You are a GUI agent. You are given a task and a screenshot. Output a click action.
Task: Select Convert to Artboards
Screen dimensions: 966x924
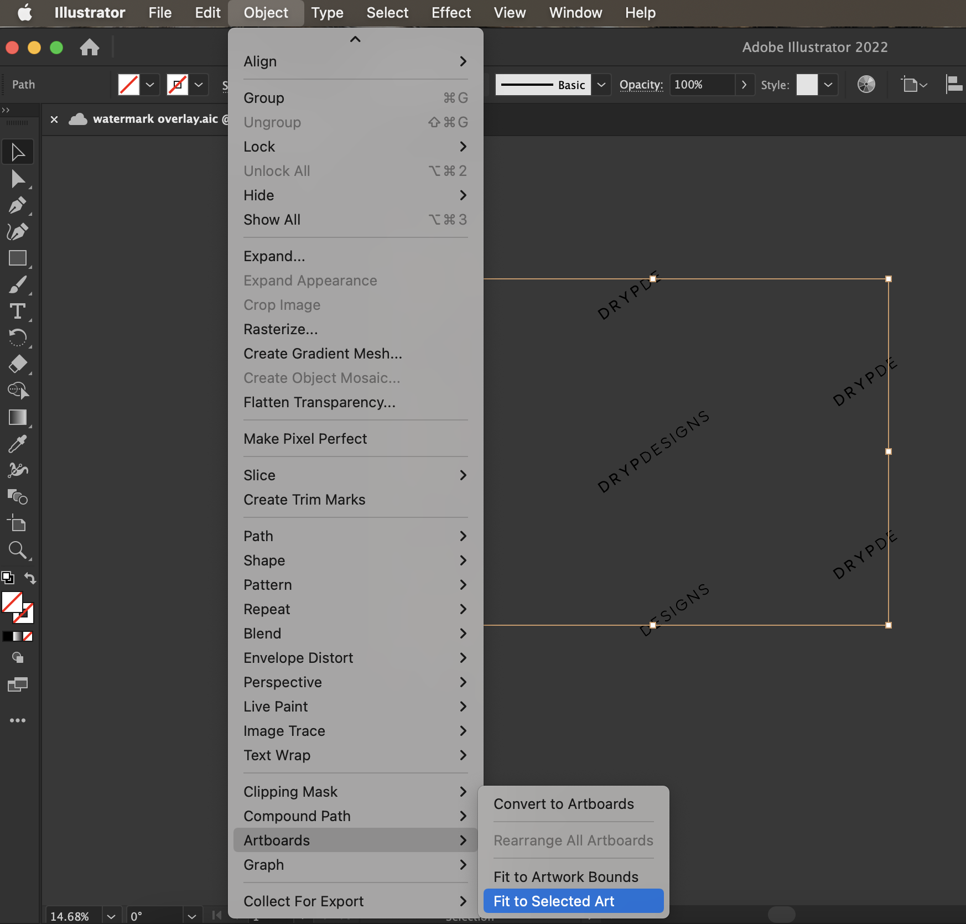point(574,804)
